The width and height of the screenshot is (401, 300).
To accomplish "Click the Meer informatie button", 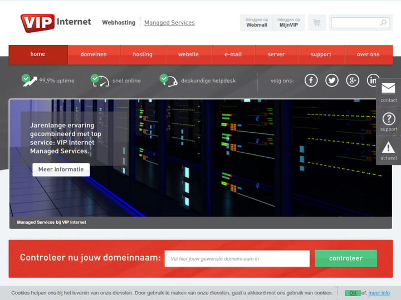I will click(61, 169).
